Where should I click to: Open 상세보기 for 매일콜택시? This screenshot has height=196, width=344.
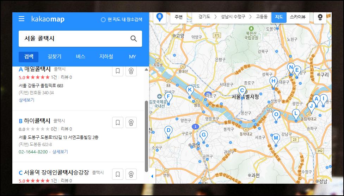pos(26,100)
